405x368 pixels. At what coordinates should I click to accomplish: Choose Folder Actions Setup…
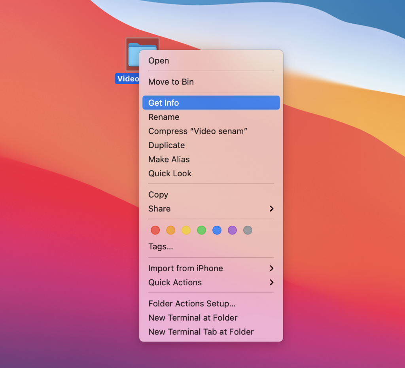point(211,304)
